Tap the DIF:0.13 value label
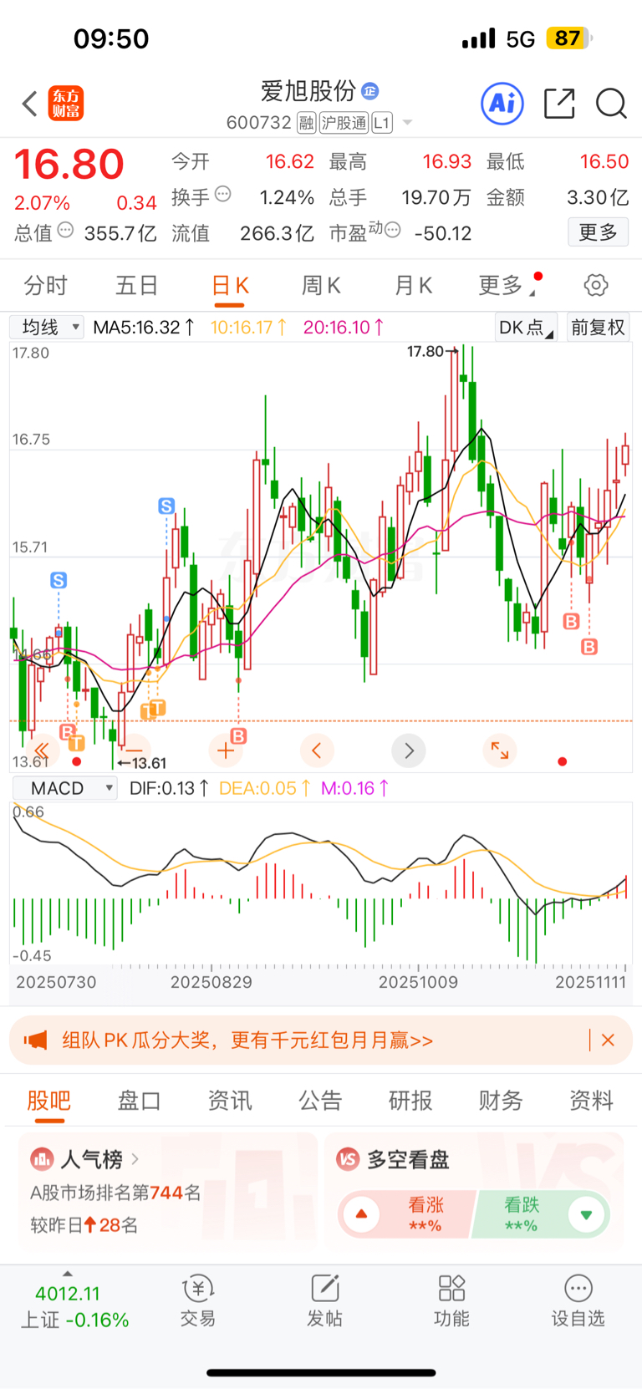Image resolution: width=642 pixels, height=1389 pixels. click(169, 788)
